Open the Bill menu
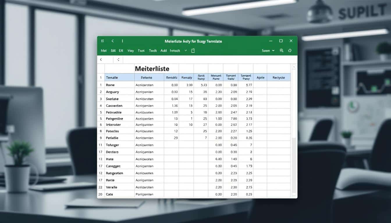Screen dimensions: 391x223 [x=113, y=51]
